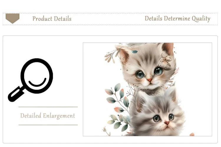Image resolution: width=221 pixels, height=147 pixels.
Task: Click the bottom kitten's pink nose
Action: click(x=167, y=123)
